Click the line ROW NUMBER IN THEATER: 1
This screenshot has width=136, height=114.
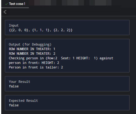[x=32, y=49]
